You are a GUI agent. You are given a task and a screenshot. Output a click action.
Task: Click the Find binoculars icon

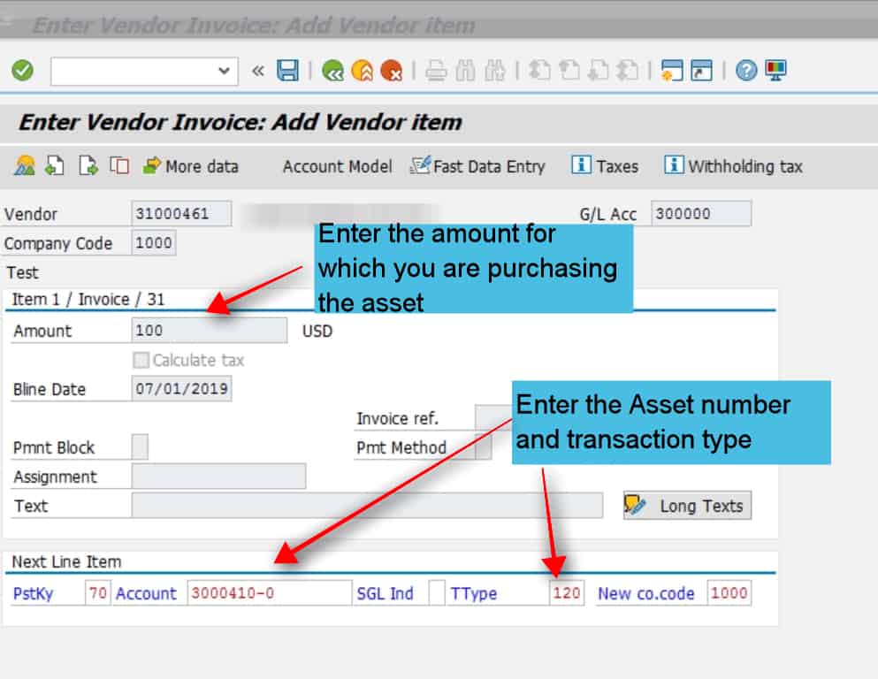coord(465,71)
